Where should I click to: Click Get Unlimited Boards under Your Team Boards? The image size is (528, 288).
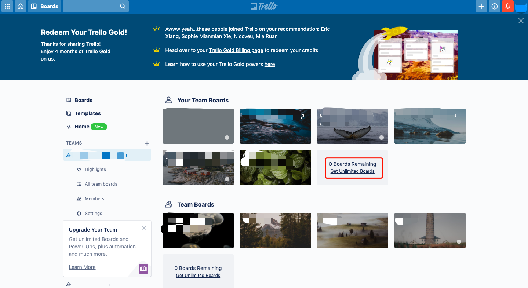[352, 171]
